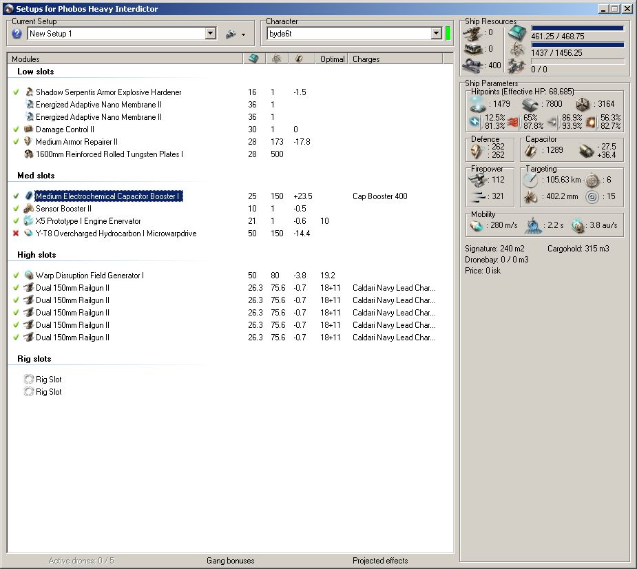This screenshot has height=569, width=637.
Task: Open the Current Setup dropdown arrow
Action: pyautogui.click(x=211, y=33)
